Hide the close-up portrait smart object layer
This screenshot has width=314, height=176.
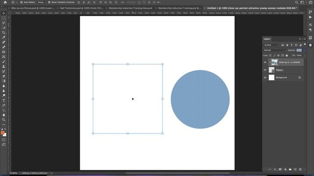click(x=265, y=62)
